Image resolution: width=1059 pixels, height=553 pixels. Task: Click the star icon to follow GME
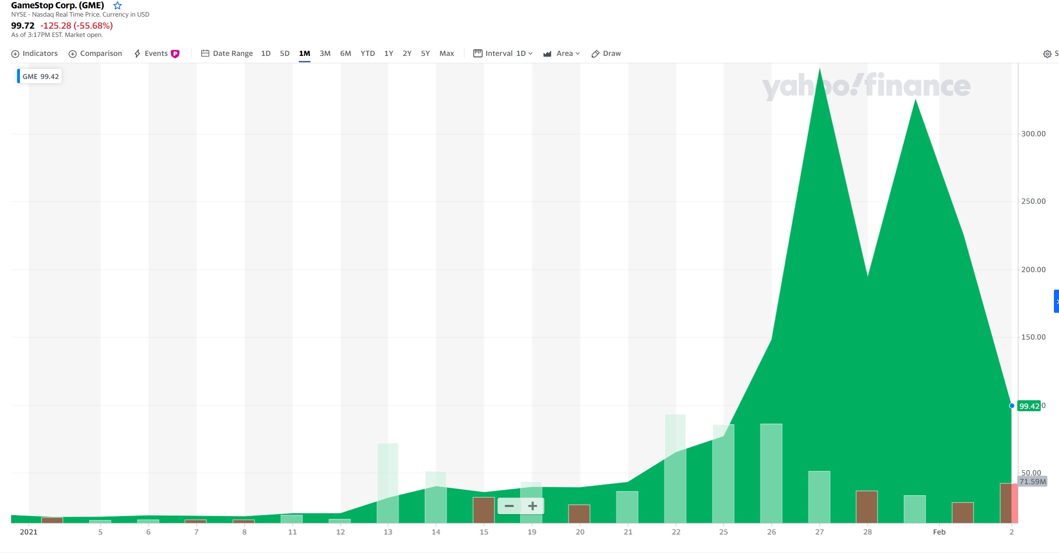(118, 6)
